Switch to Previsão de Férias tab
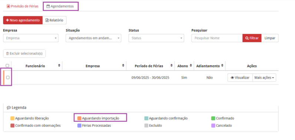 [x=22, y=6]
